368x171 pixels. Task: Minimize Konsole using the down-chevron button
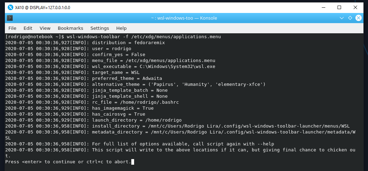point(342,18)
